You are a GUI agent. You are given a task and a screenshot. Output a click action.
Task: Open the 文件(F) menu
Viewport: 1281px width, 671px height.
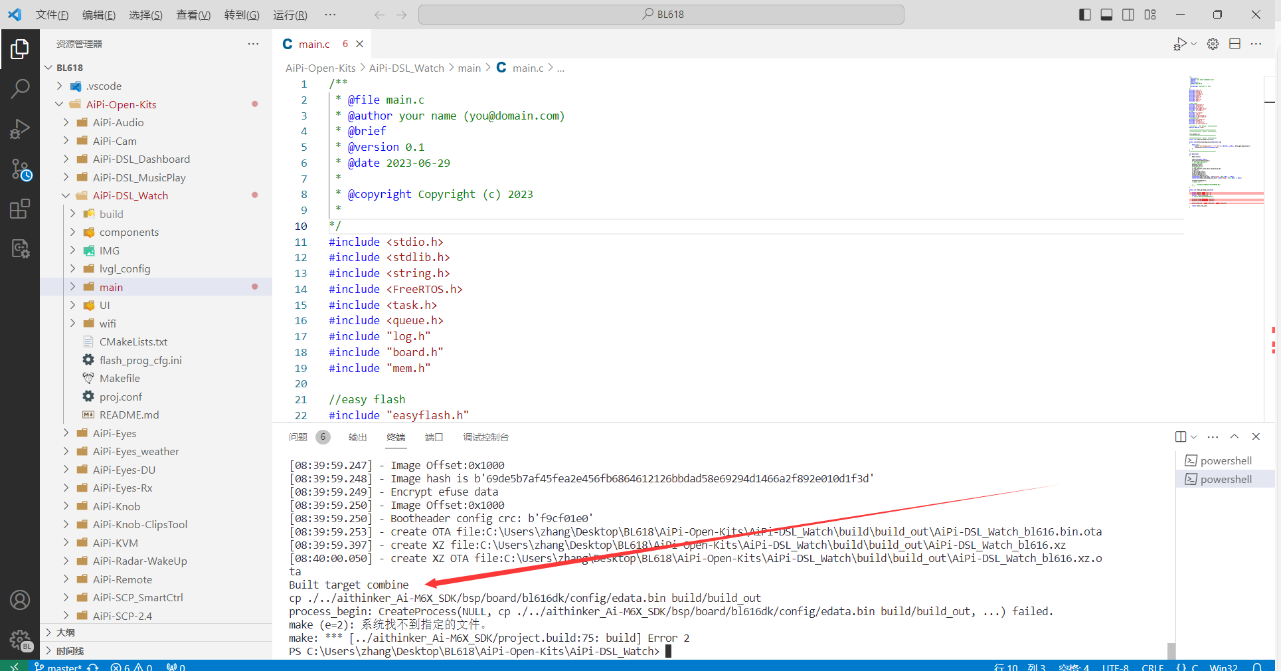point(52,15)
